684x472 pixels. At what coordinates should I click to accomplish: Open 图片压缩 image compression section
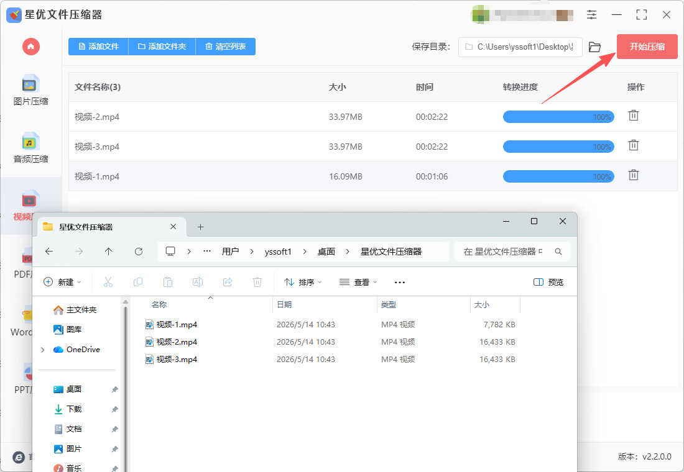point(30,90)
